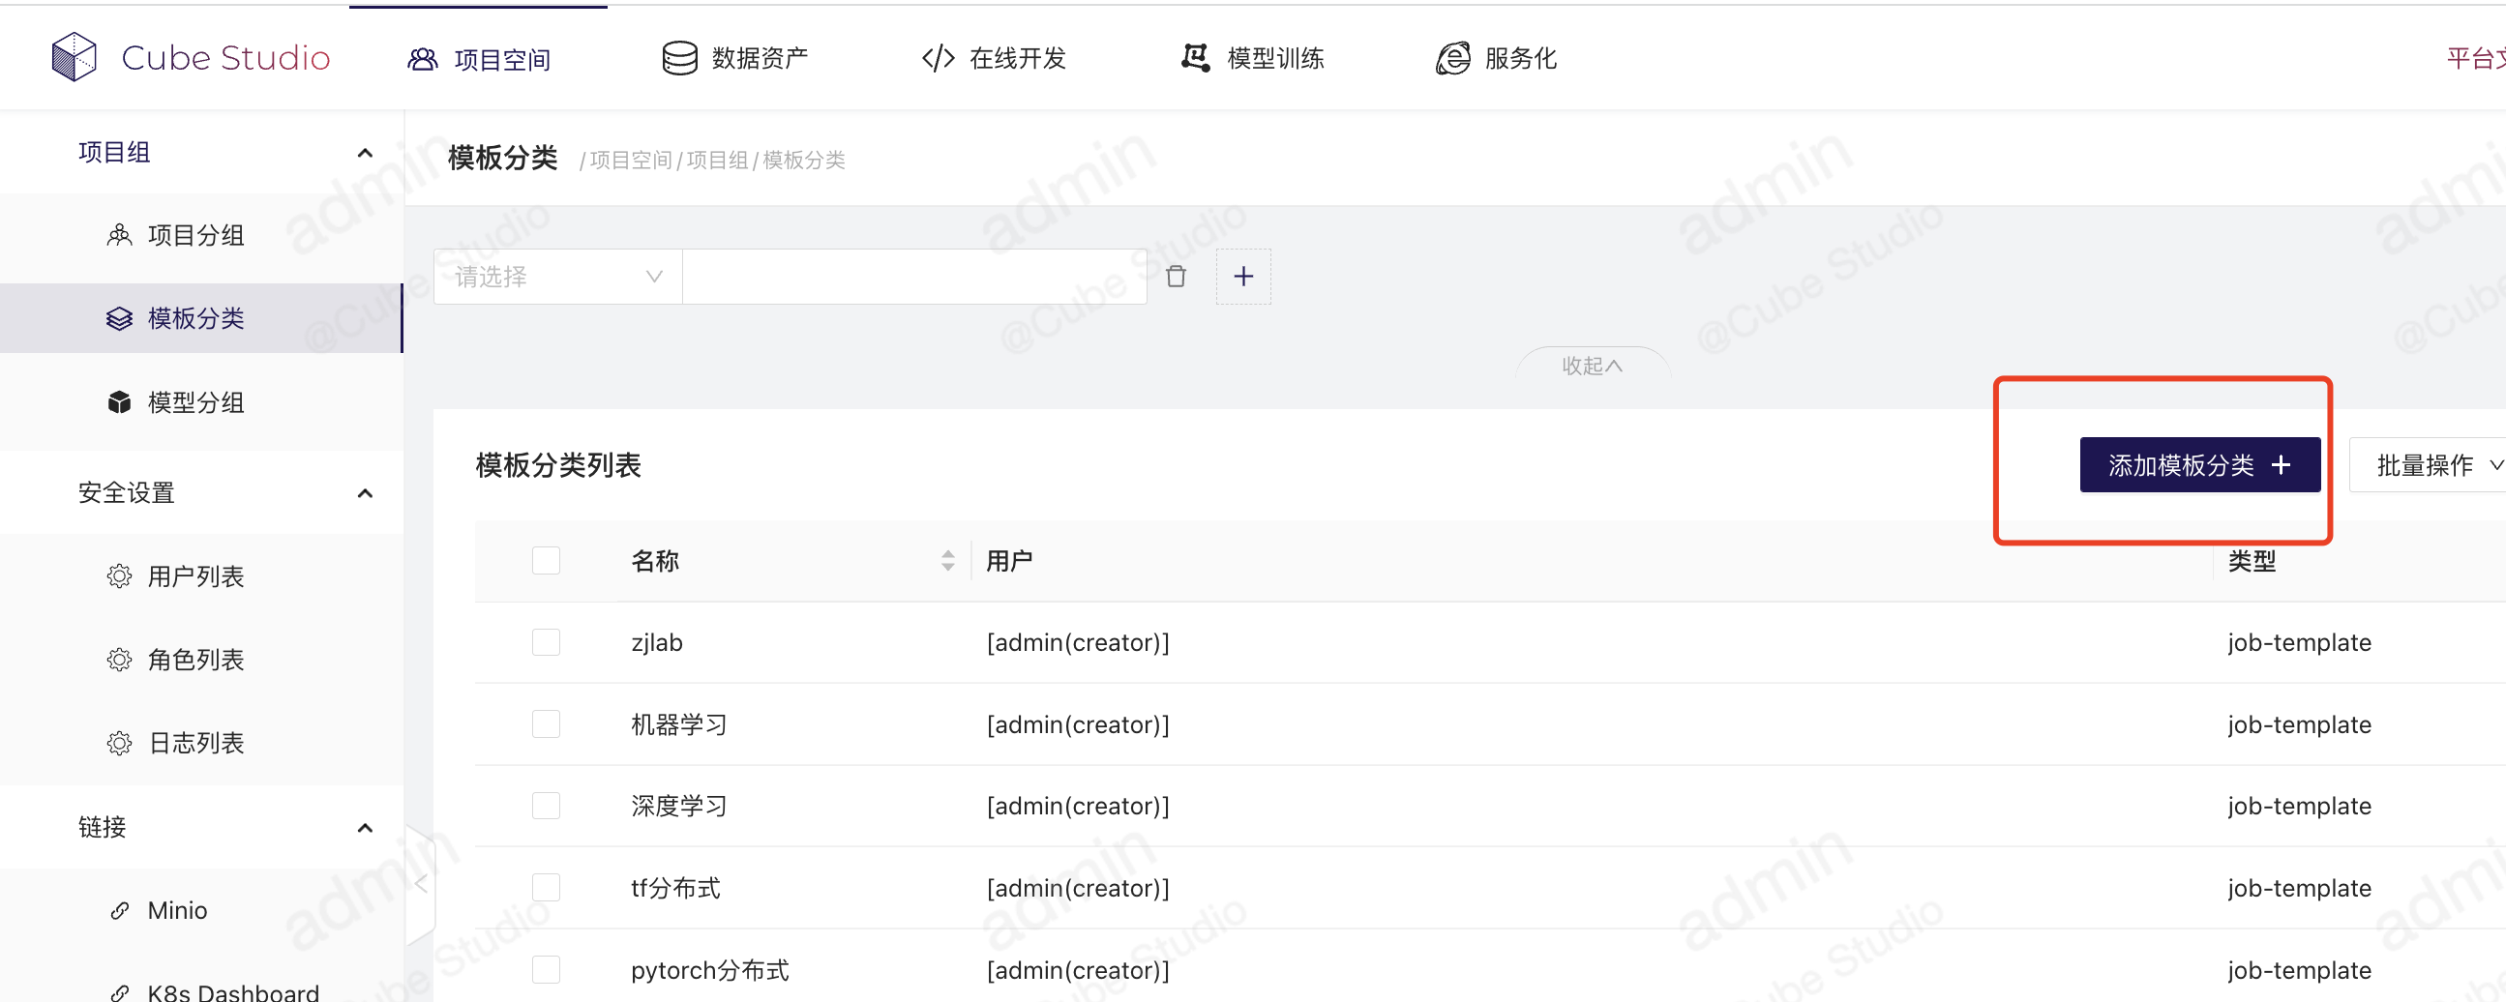Click the filter value input field
2506x1002 pixels.
coord(914,278)
